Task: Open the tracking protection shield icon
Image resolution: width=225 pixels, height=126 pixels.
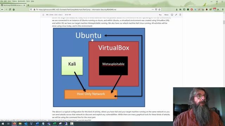Action: pyautogui.click(x=31, y=9)
